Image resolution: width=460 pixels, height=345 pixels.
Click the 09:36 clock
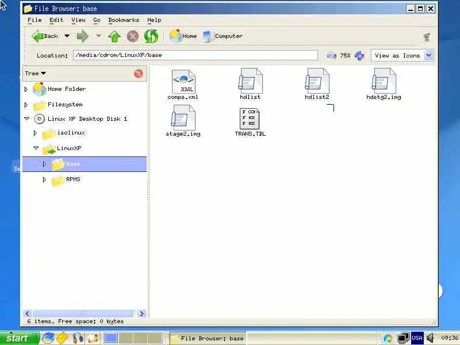pyautogui.click(x=449, y=338)
